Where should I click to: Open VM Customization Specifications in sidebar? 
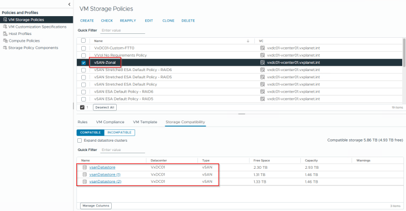pyautogui.click(x=37, y=27)
